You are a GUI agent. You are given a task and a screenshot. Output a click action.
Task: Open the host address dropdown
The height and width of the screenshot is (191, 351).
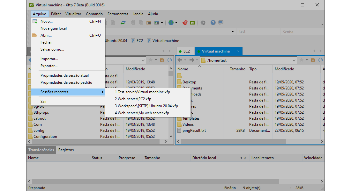[x=233, y=32]
